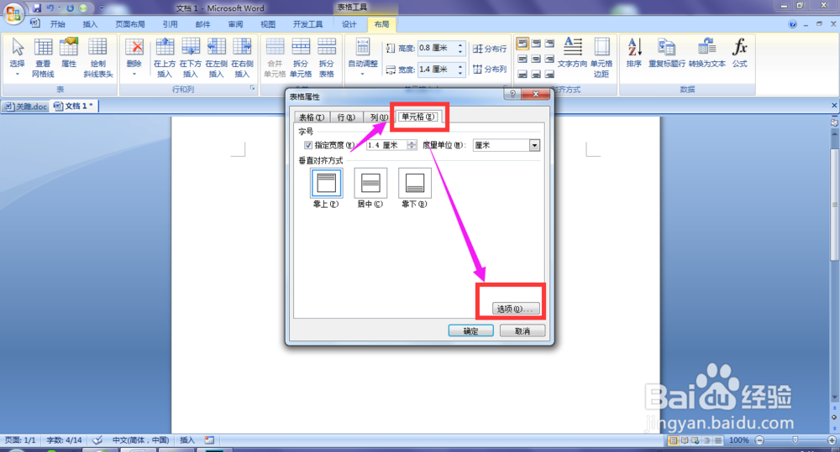Click 拆分单元格 split cells icon
The width and height of the screenshot is (840, 452).
(301, 58)
